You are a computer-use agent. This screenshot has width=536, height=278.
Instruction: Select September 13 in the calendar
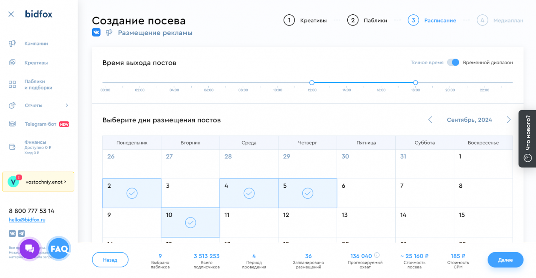tap(366, 222)
